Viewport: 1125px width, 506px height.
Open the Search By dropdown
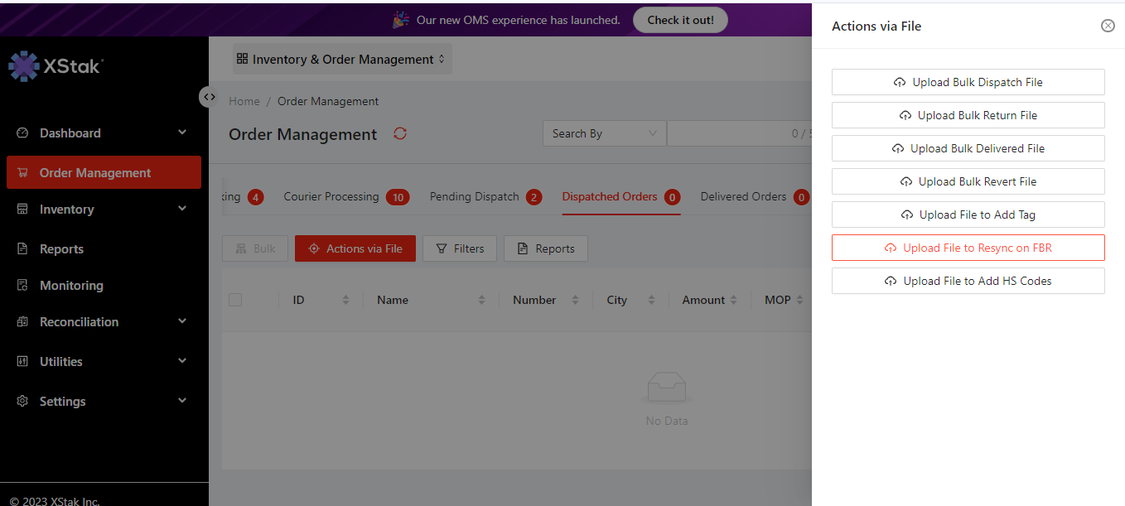click(604, 133)
